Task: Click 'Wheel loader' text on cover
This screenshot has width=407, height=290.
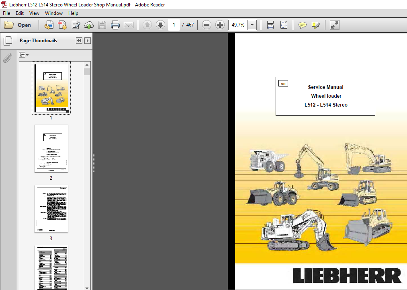Action: point(326,96)
